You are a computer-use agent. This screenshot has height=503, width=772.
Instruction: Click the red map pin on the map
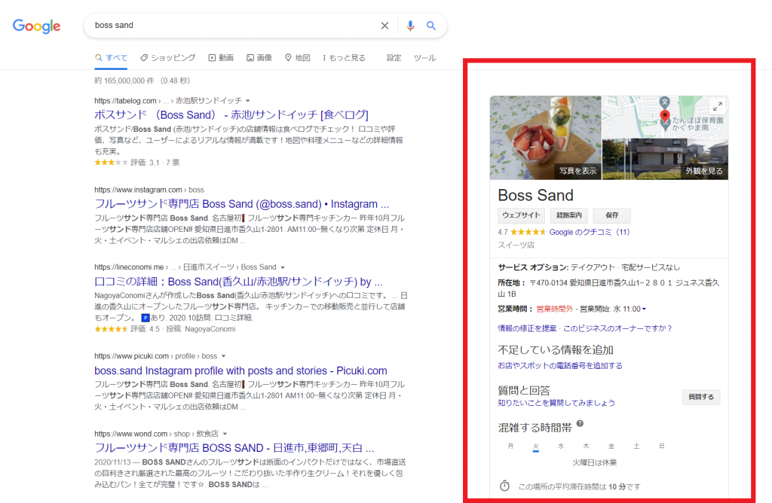(665, 117)
